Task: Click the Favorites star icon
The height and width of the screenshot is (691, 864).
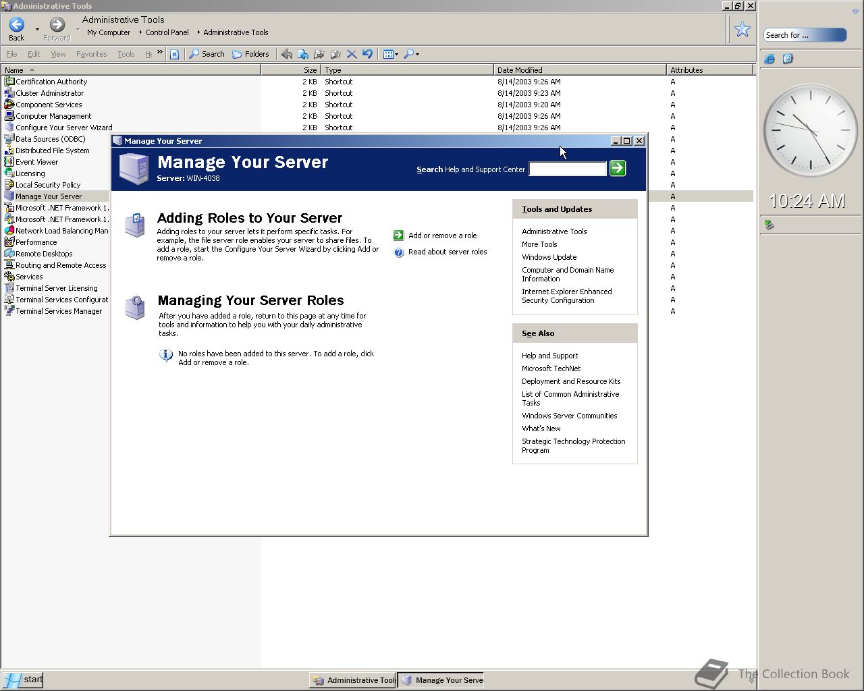Action: (x=742, y=29)
